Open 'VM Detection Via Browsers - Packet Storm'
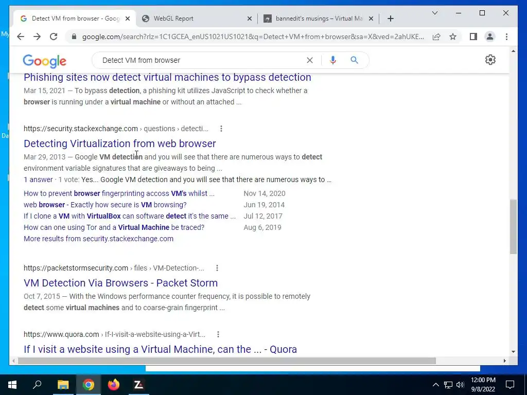 click(x=120, y=283)
